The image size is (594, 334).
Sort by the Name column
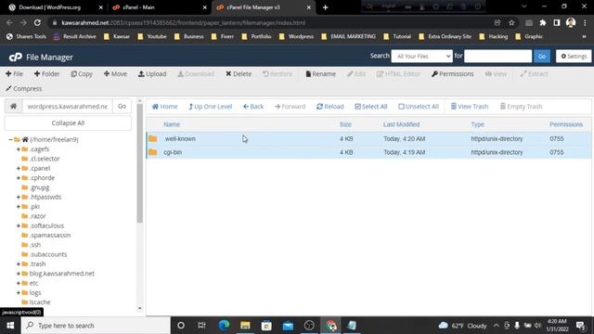172,124
